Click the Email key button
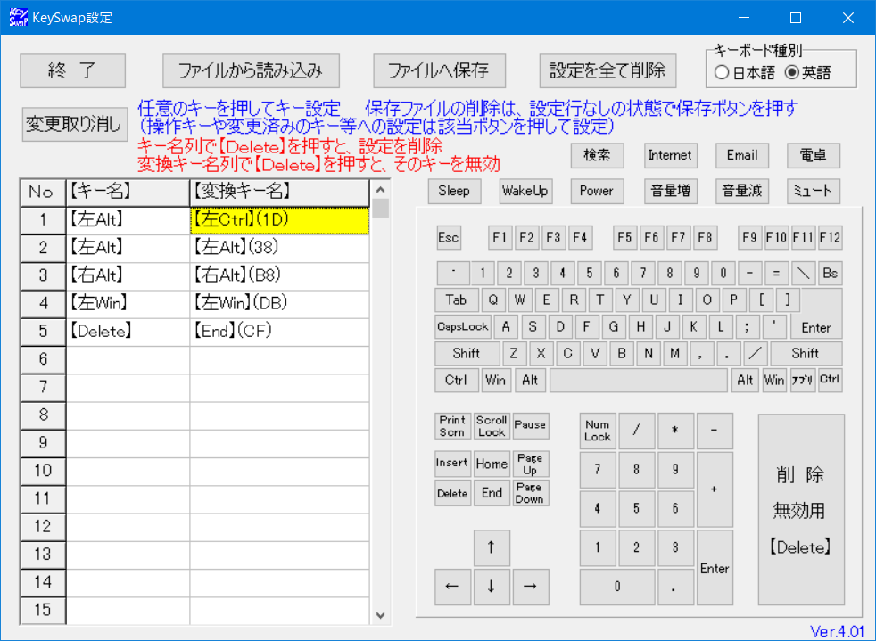The image size is (876, 641). (742, 155)
